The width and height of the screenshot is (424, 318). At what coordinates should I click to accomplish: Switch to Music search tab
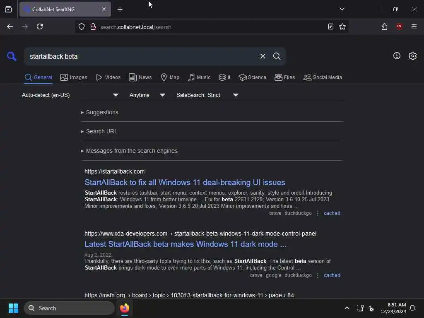pos(199,77)
